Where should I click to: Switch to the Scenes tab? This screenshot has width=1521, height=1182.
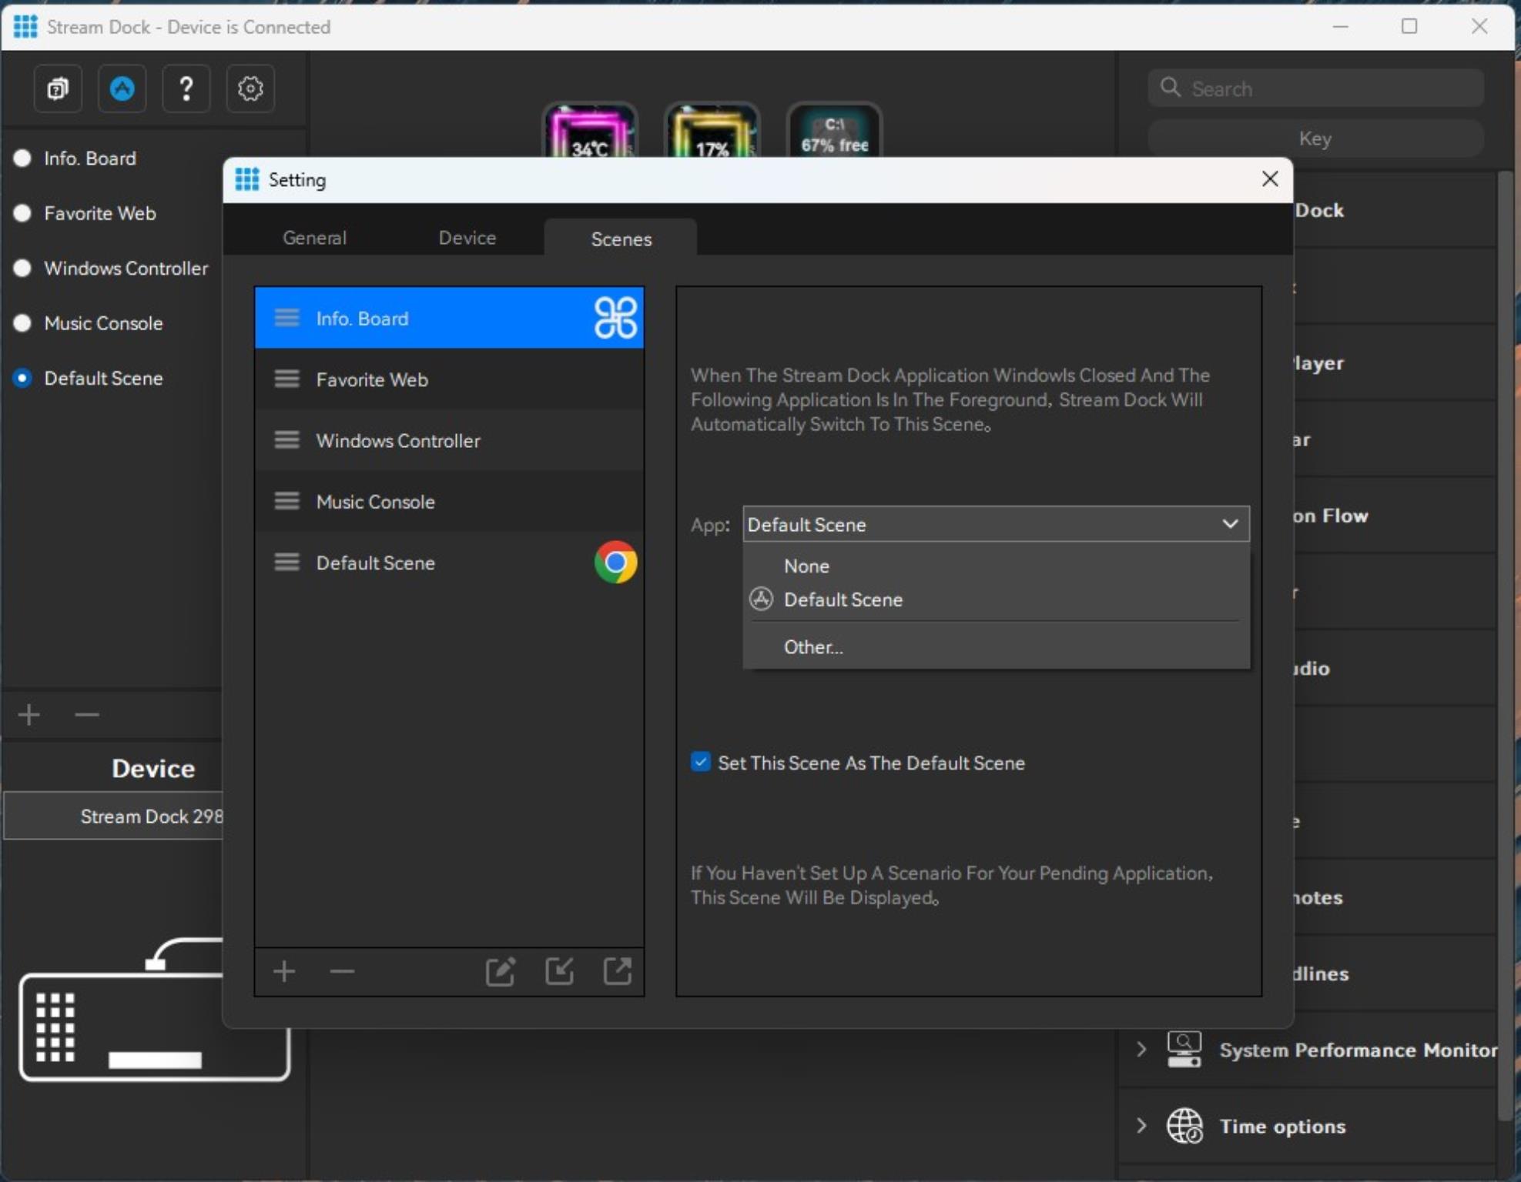(621, 238)
